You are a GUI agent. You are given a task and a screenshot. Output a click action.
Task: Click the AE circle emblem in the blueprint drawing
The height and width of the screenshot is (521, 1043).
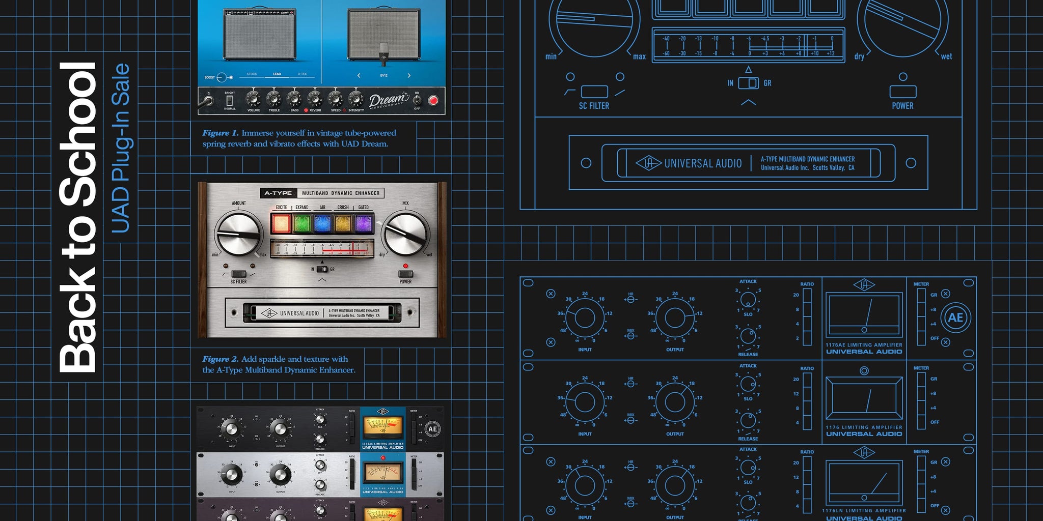pyautogui.click(x=955, y=318)
